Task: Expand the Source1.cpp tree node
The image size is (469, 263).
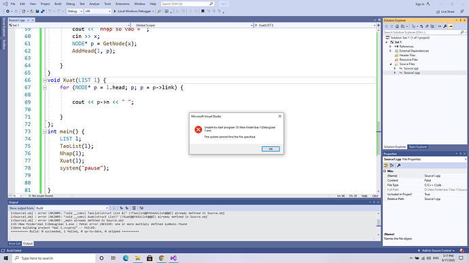Action: click(x=394, y=73)
